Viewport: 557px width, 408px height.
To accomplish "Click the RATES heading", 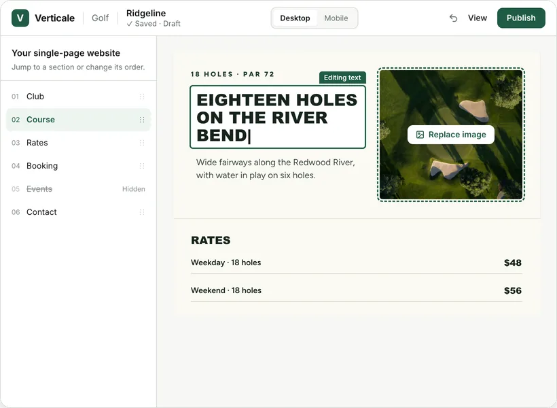I will pyautogui.click(x=211, y=241).
